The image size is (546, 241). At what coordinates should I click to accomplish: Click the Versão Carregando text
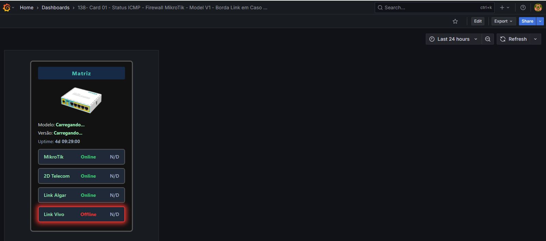[68, 133]
